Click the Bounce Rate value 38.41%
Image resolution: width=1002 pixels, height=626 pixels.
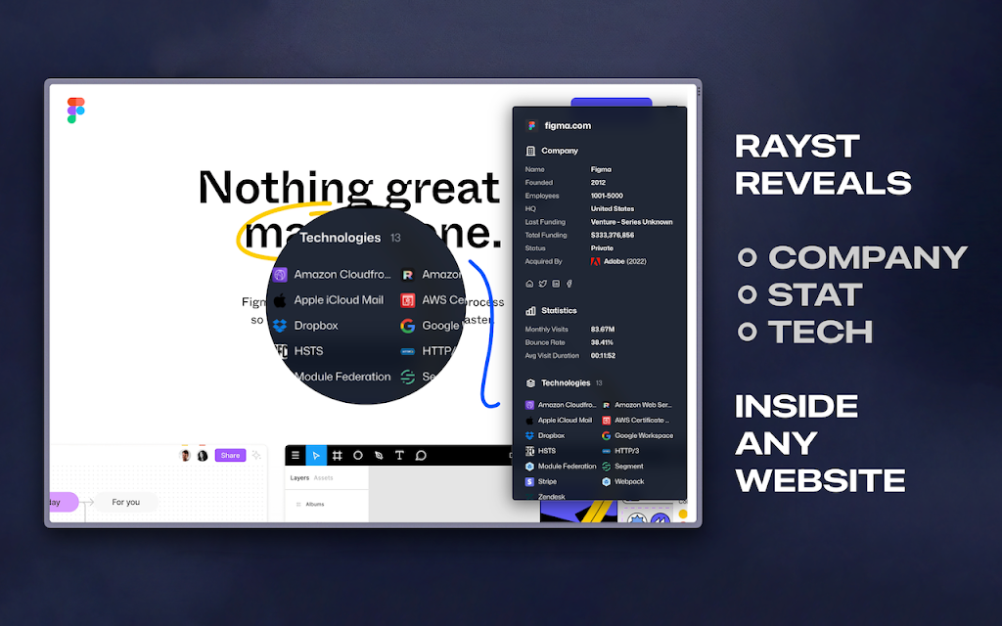(602, 342)
